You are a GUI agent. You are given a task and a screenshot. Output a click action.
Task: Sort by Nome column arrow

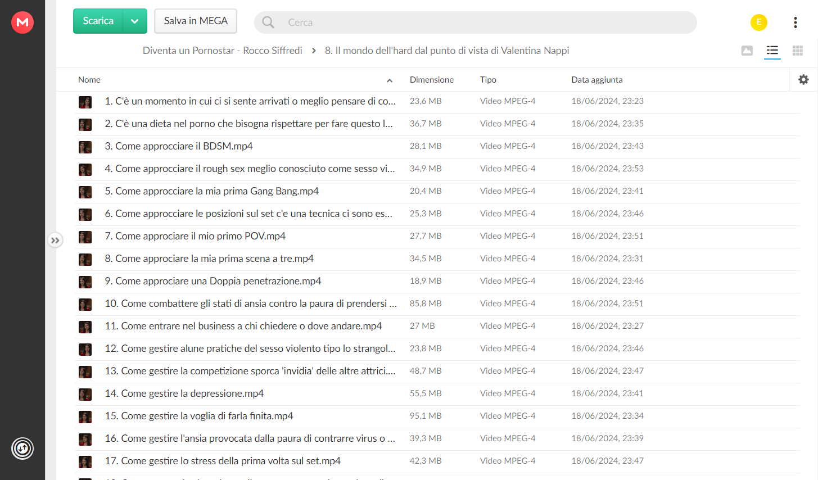(389, 80)
